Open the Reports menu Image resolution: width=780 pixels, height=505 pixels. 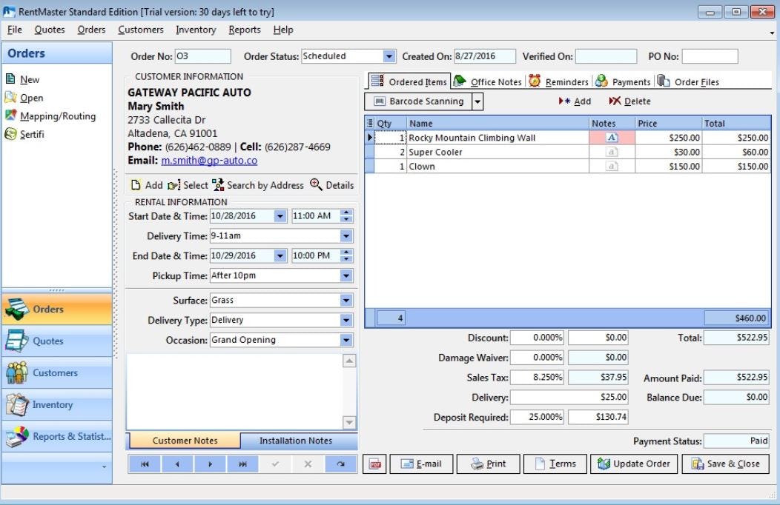(245, 30)
